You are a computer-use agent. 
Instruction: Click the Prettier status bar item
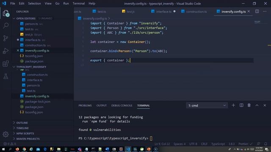[x=246, y=144]
